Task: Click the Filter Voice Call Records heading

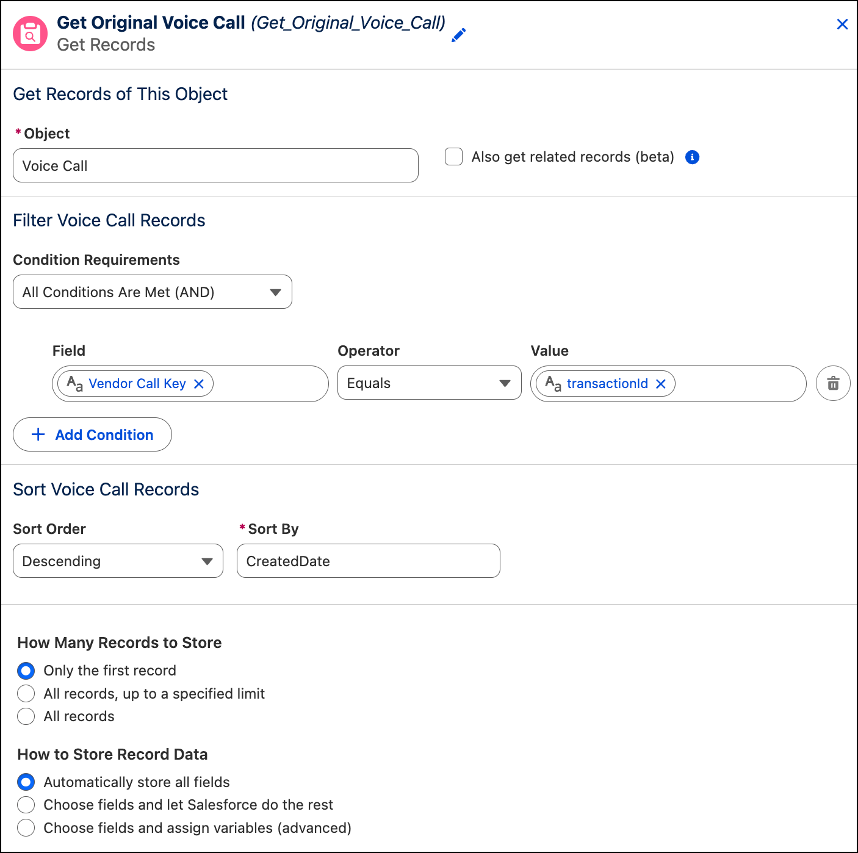Action: pyautogui.click(x=109, y=220)
